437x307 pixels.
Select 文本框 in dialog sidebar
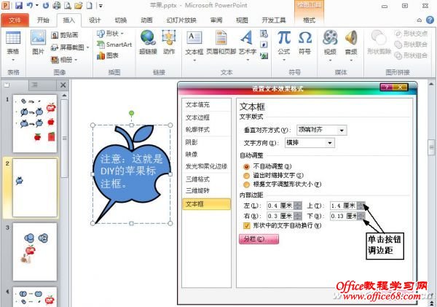point(206,204)
